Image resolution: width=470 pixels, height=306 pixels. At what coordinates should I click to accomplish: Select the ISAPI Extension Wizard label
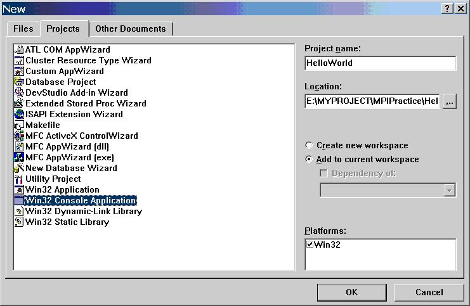click(74, 115)
